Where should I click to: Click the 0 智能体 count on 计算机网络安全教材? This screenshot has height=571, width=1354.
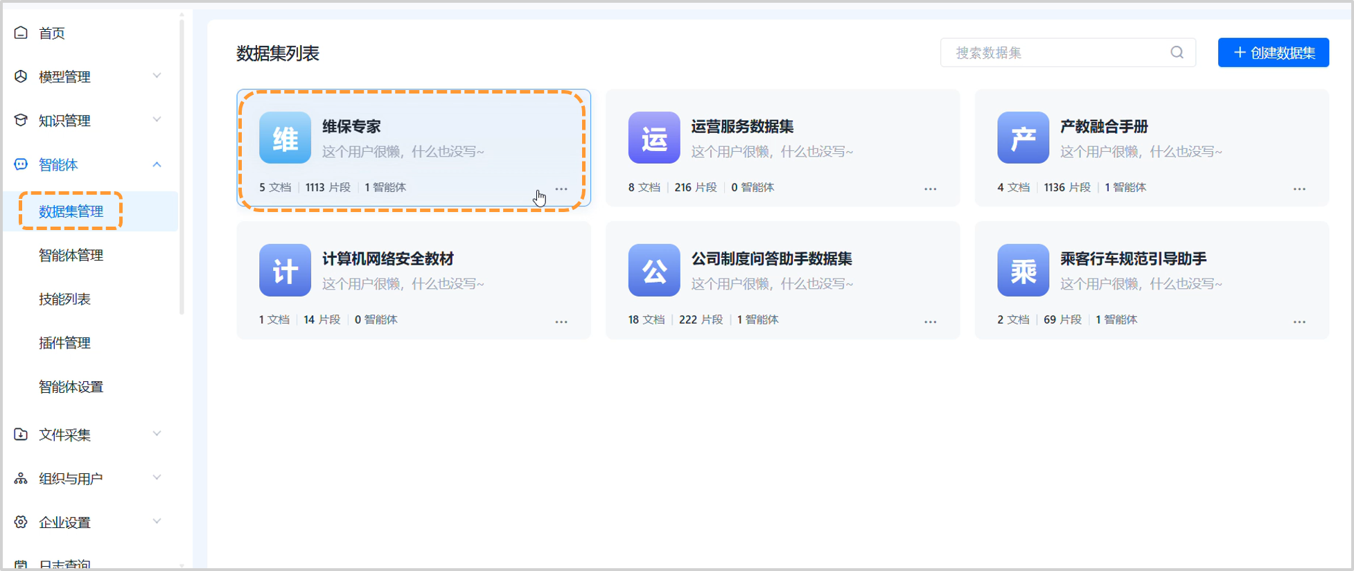376,319
